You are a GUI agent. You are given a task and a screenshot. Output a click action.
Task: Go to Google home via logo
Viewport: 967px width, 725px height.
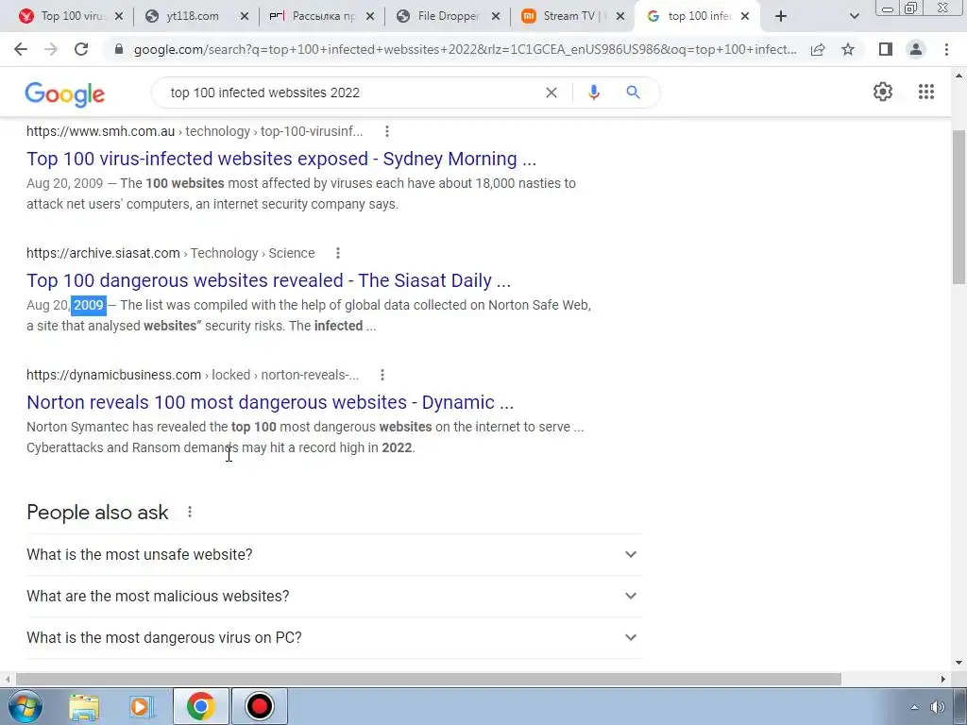(x=65, y=94)
